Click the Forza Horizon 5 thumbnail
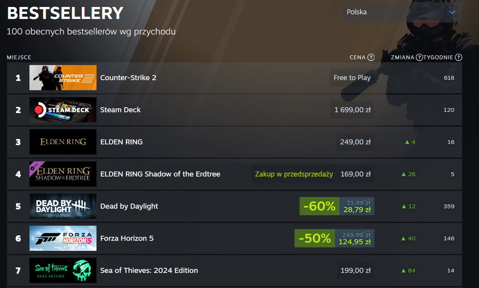The image size is (479, 288). [x=63, y=238]
